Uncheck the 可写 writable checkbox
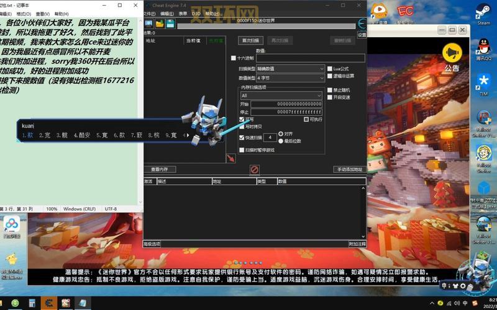Viewport: 497px width, 310px height. [x=242, y=119]
